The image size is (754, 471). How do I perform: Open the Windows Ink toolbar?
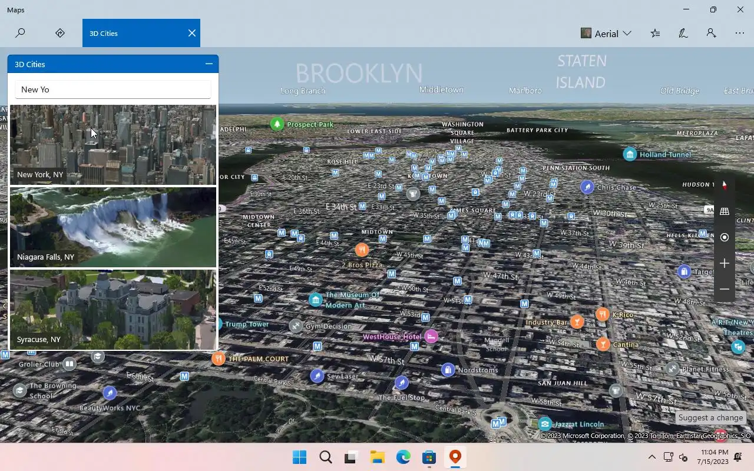click(683, 33)
